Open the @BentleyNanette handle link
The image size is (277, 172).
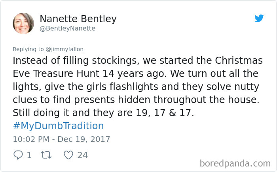[x=67, y=29]
